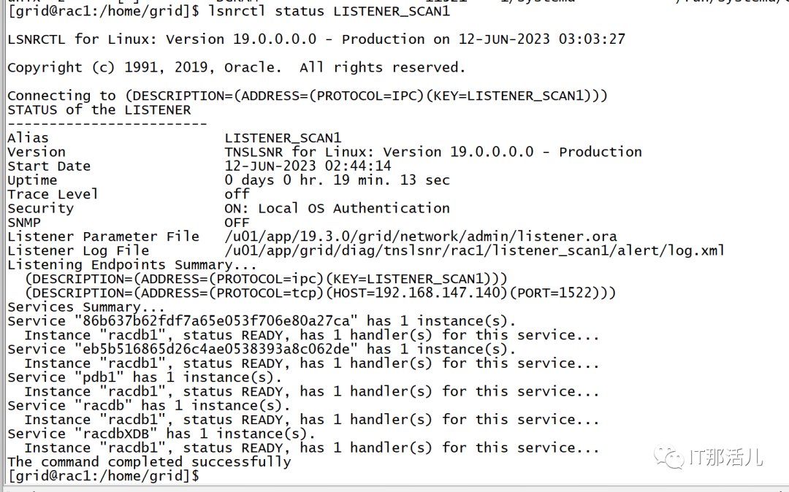Click the Alias value LISTENER_SCAN1
Image resolution: width=789 pixels, height=492 pixels.
click(x=283, y=138)
